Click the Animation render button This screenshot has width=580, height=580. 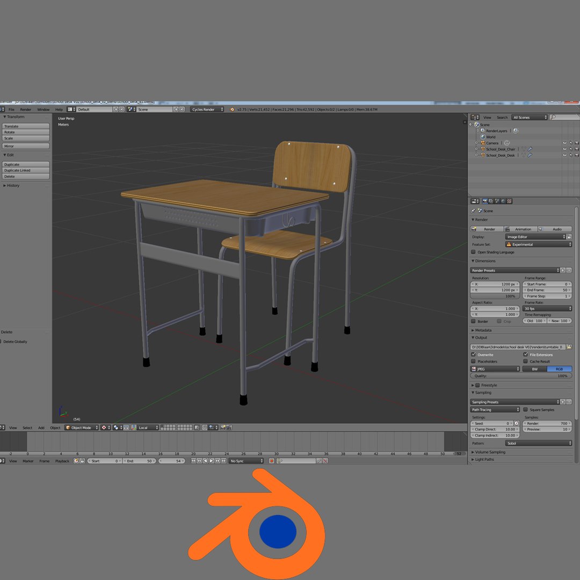click(x=521, y=229)
